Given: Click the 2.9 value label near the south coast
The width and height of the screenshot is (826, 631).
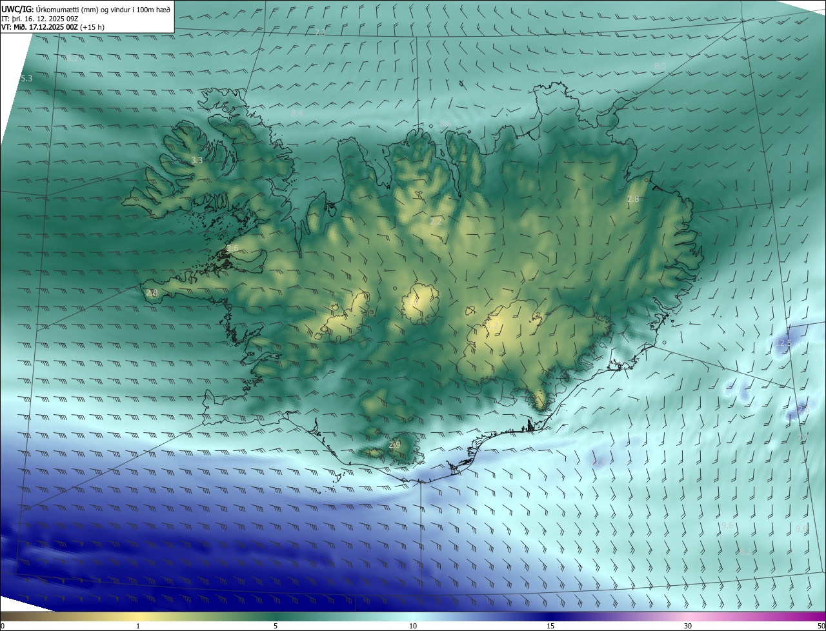Looking at the screenshot, I should [x=395, y=445].
